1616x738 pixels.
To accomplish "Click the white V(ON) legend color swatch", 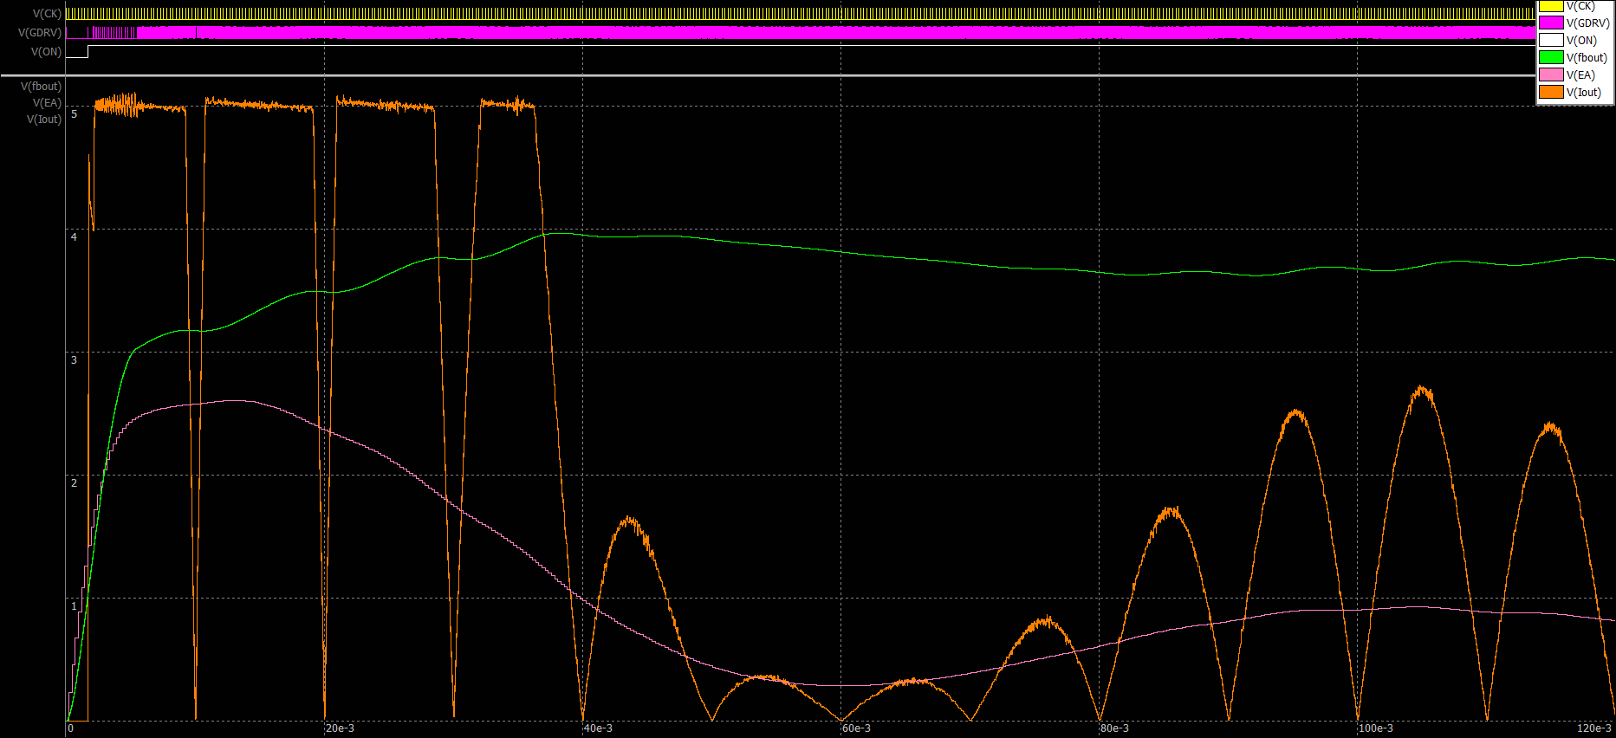I will (x=1551, y=40).
